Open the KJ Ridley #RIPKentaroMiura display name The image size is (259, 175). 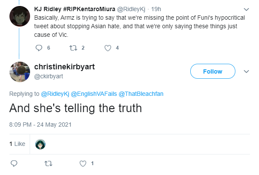(75, 9)
